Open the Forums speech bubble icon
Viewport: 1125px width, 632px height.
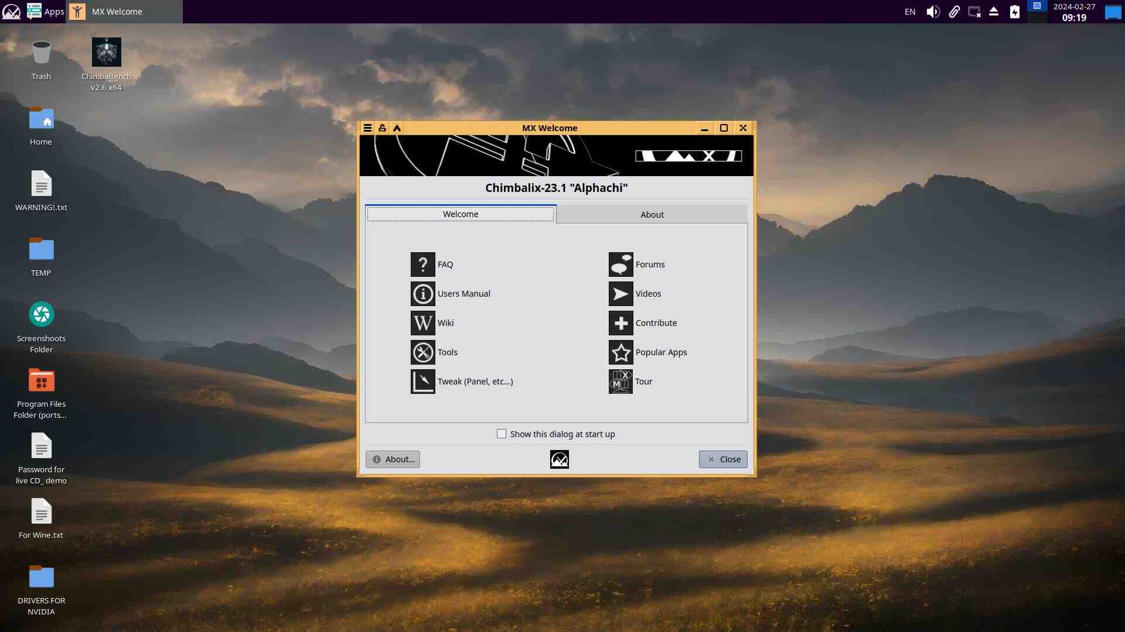621,265
